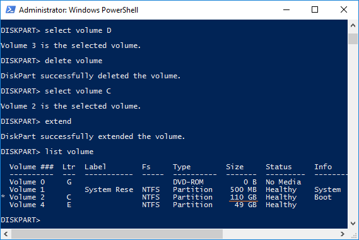
Task: Click empty horizontal scrollbar track right of thumb
Action: tap(280, 234)
